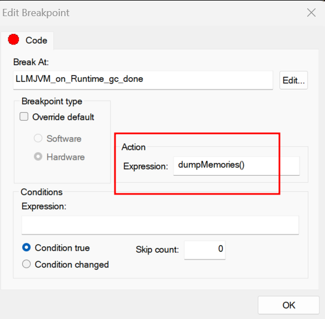Select the Hardware radio button
This screenshot has height=319, width=325.
pos(38,157)
